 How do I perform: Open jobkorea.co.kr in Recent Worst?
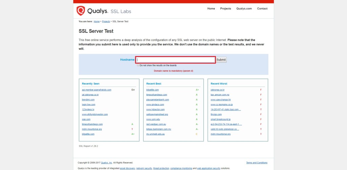pos(218,90)
